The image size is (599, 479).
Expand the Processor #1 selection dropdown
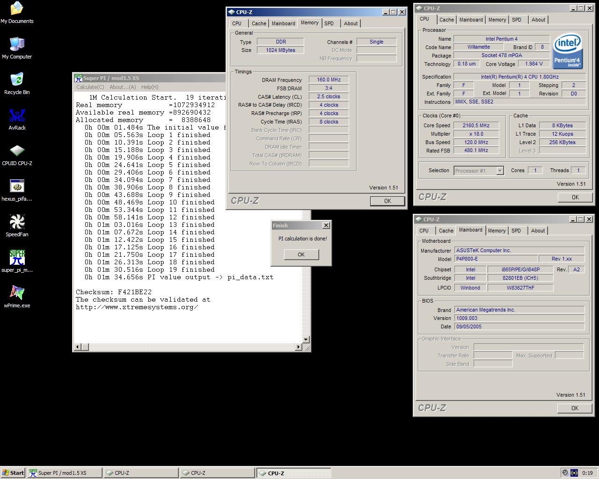(500, 171)
